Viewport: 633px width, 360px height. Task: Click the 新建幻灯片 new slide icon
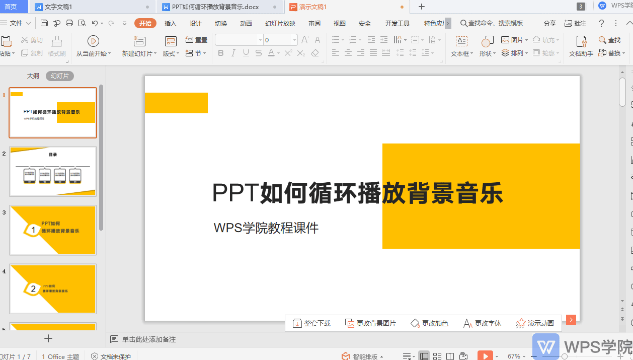pos(139,41)
